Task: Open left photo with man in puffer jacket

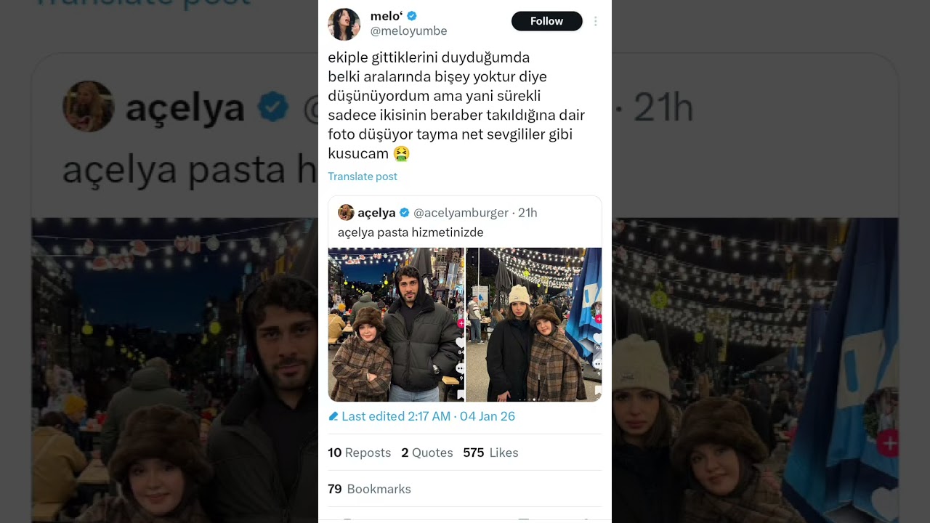Action: [396, 325]
